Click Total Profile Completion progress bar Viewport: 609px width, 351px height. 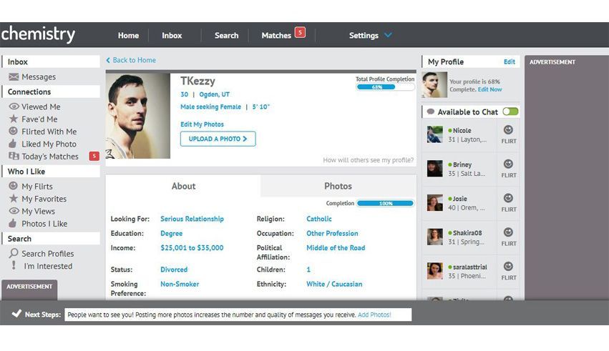(385, 87)
